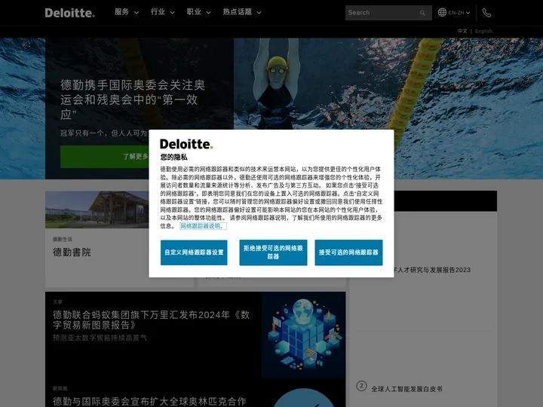Viewport: 543px width, 407px height.
Task: Click the 您的隐私 dialog heading
Action: pyautogui.click(x=174, y=157)
